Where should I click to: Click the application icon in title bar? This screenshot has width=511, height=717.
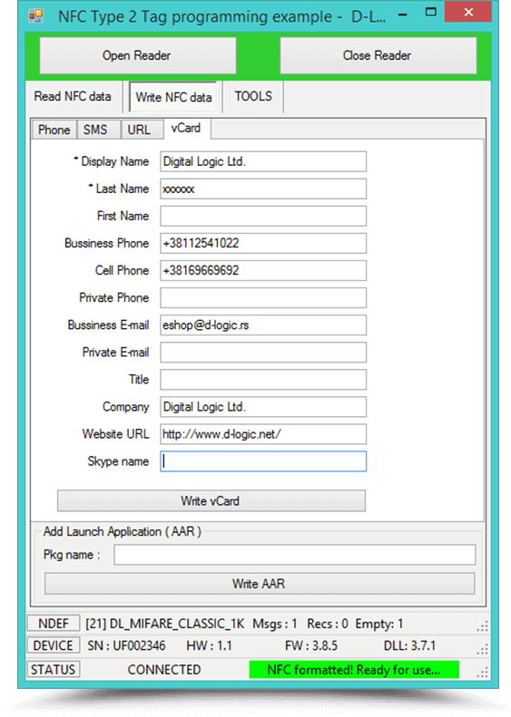pyautogui.click(x=35, y=16)
